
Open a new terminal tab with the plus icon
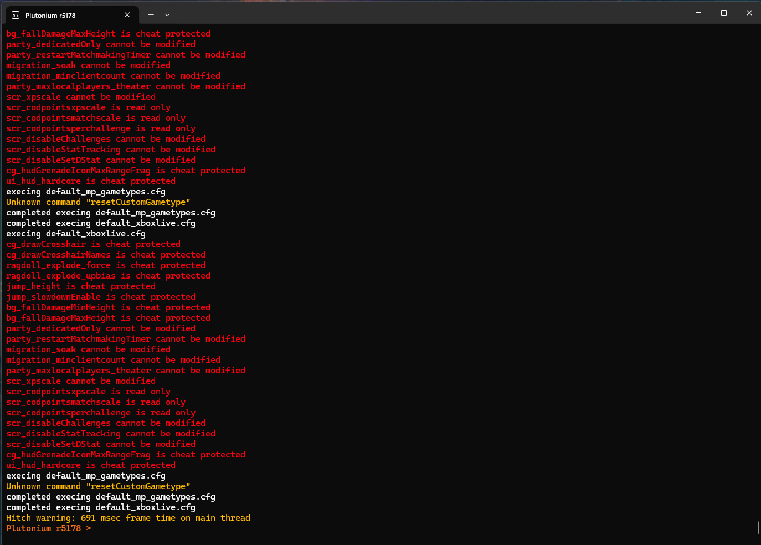(150, 15)
